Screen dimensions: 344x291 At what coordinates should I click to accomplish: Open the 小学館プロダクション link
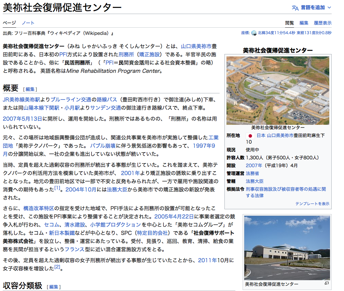click(x=115, y=225)
